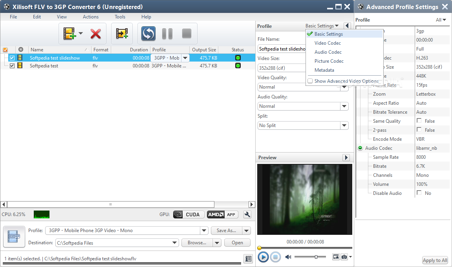452x267 pixels.
Task: Open the All filter dropdown in Advanced Profile Settings
Action: tap(441, 20)
